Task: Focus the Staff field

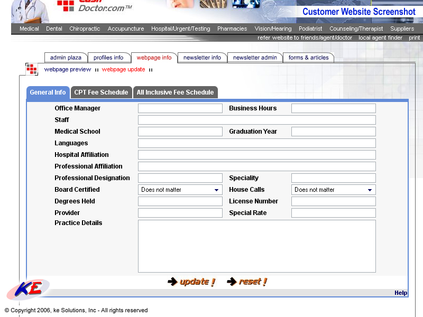Action: pyautogui.click(x=257, y=120)
